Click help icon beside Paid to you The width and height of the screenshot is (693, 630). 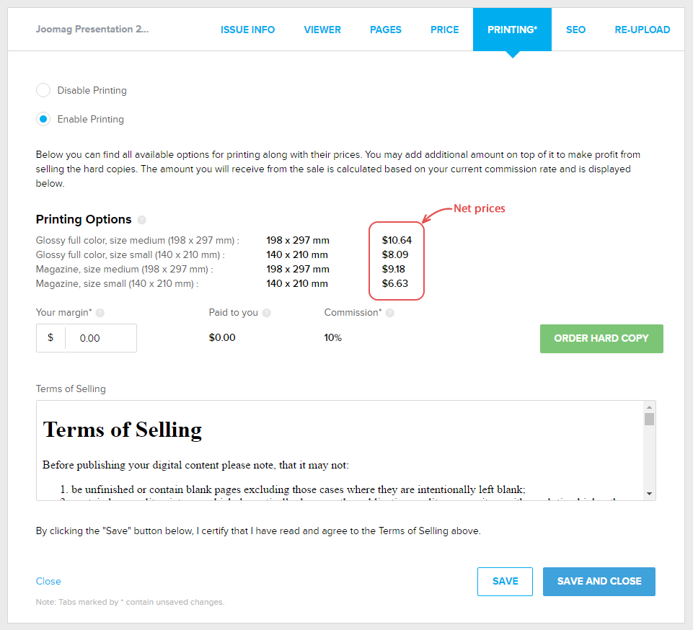(267, 313)
